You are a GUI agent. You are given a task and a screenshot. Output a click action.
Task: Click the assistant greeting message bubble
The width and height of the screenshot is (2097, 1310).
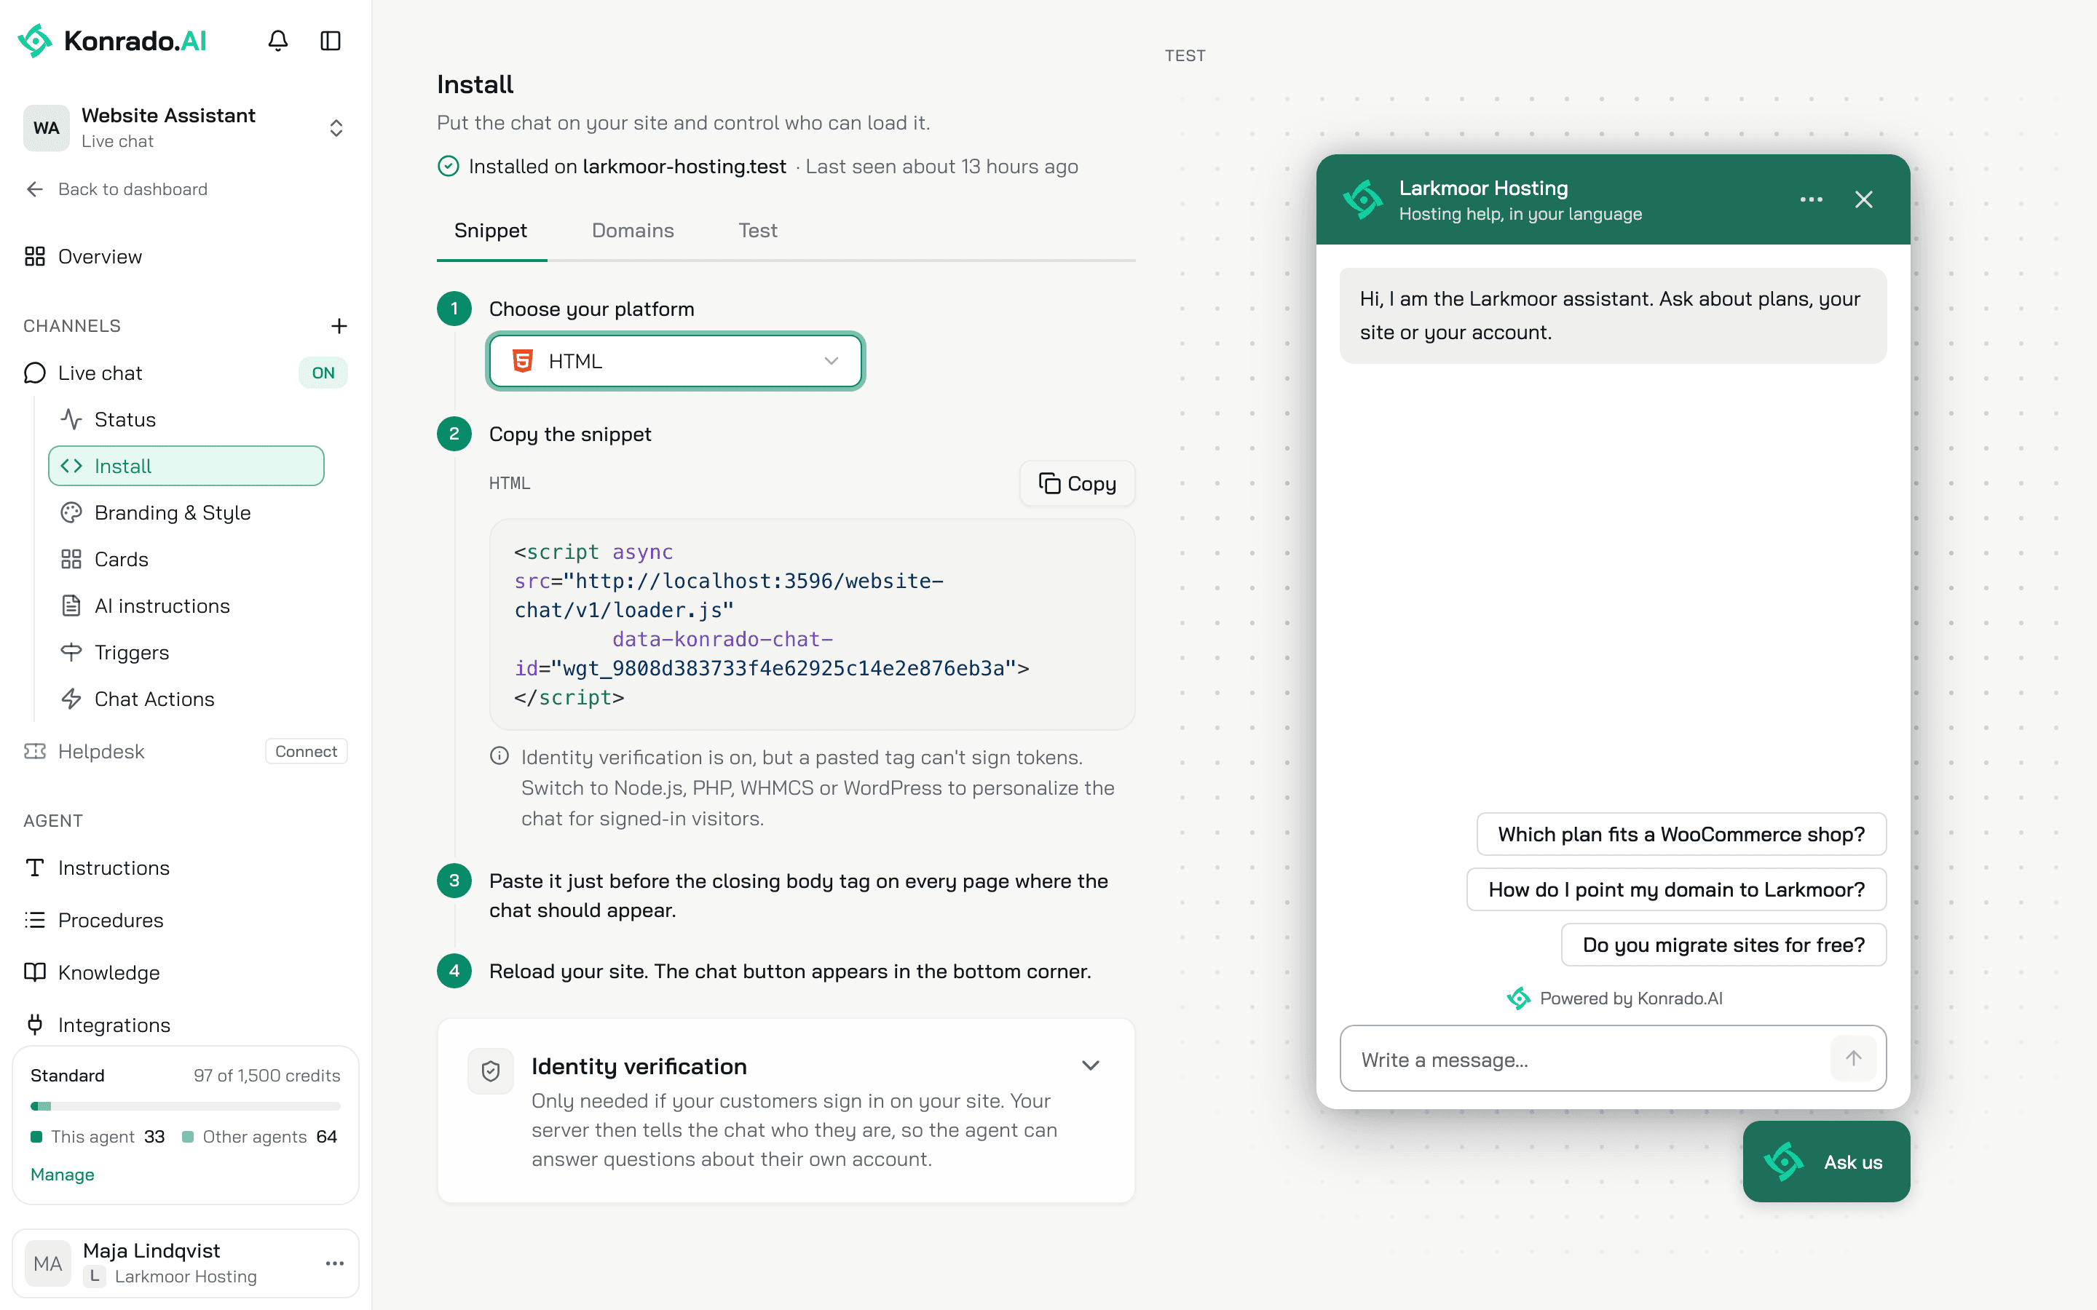1613,315
